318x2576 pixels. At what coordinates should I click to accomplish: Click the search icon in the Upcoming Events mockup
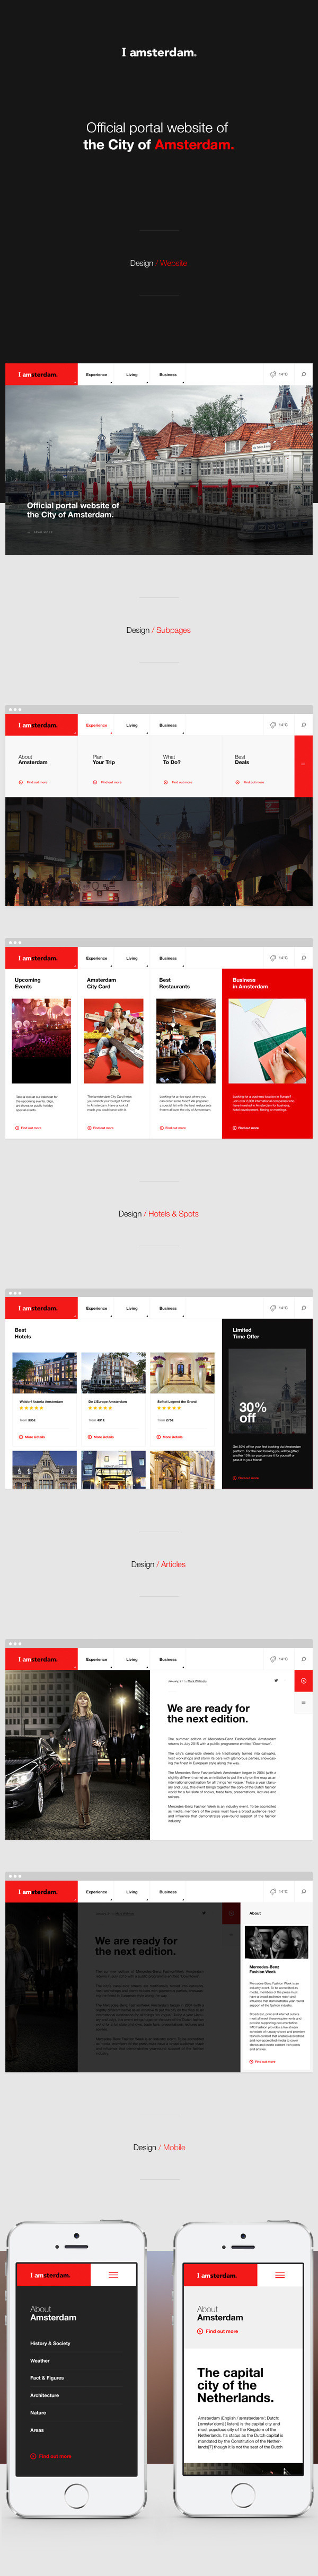point(303,958)
